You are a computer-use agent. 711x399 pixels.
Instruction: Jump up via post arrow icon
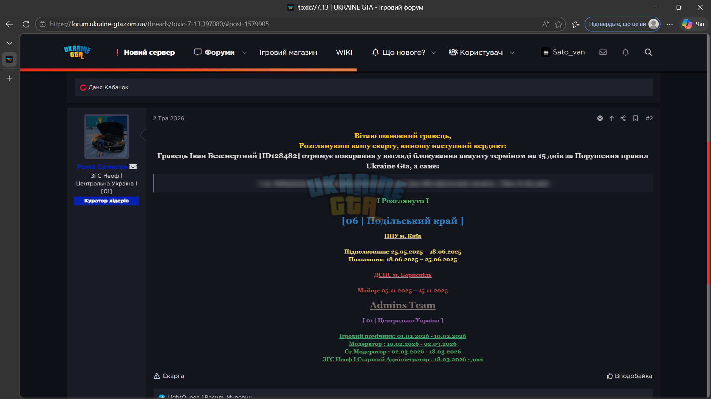(x=611, y=118)
